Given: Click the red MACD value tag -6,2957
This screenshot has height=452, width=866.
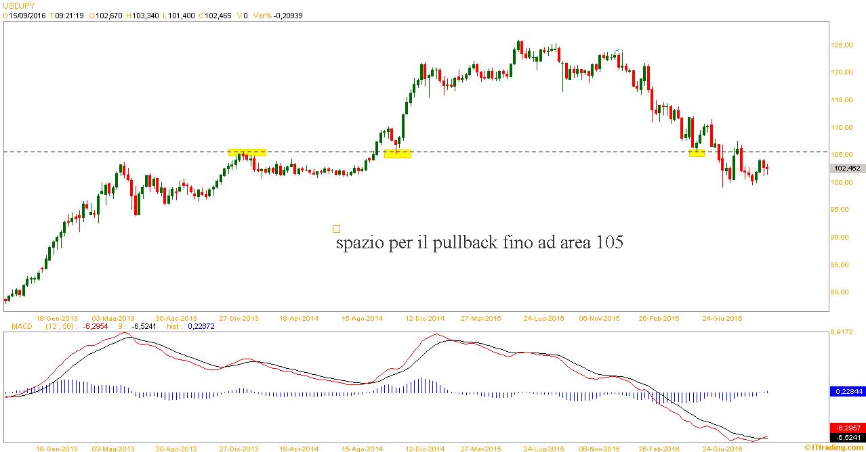Looking at the screenshot, I should [846, 428].
